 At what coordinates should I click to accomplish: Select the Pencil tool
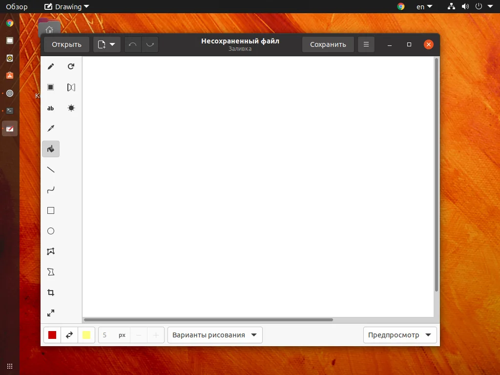tap(51, 66)
